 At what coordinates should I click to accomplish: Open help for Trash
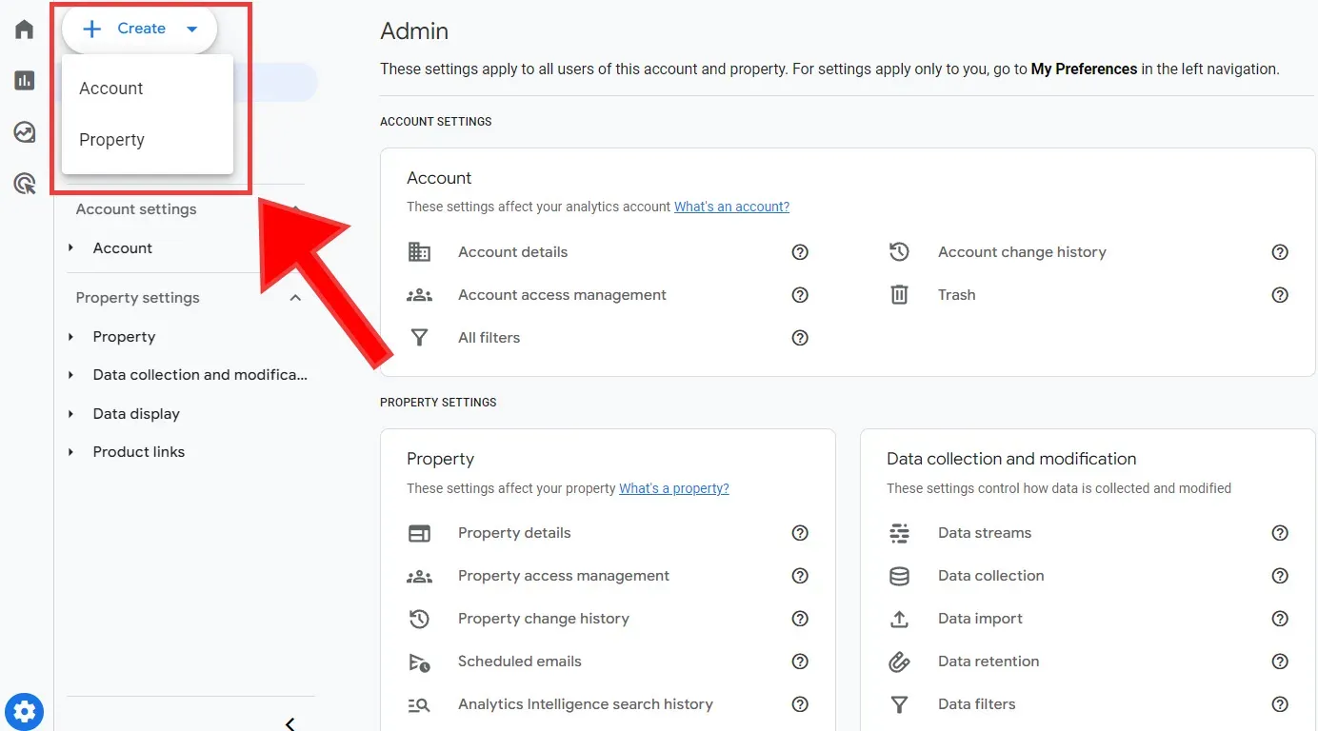(x=1280, y=295)
